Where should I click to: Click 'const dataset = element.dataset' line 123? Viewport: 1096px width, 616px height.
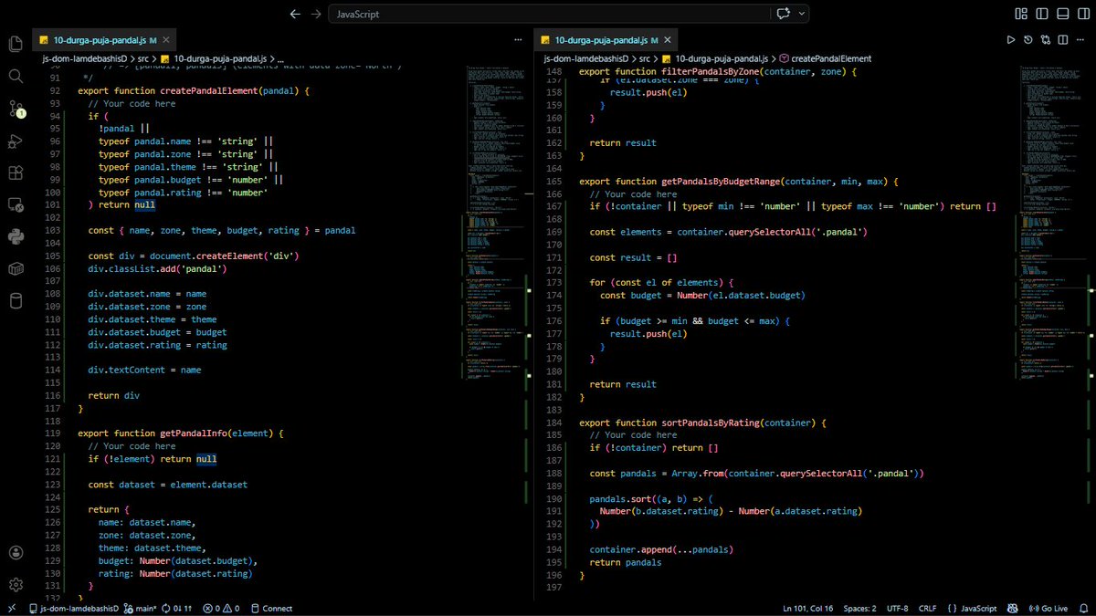click(x=167, y=485)
